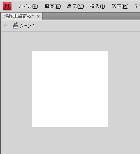
Task: Open the 編集(E) menu
Action: [53, 6]
